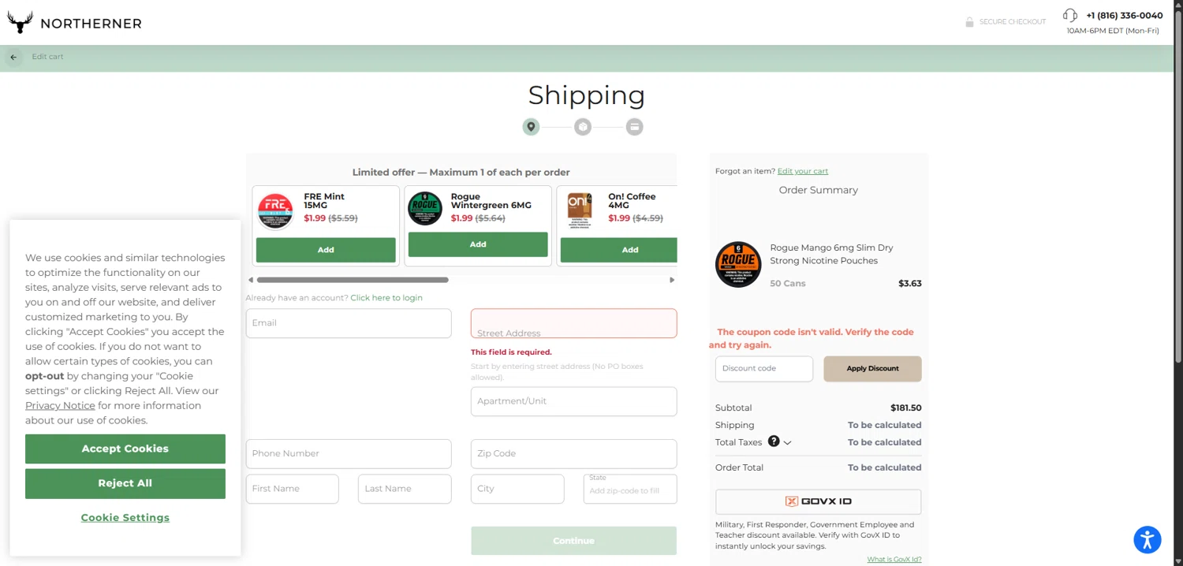1183x566 pixels.
Task: Click the "Click here to login" link
Action: [386, 298]
